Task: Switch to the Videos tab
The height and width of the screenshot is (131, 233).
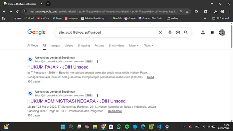Action: [69, 46]
